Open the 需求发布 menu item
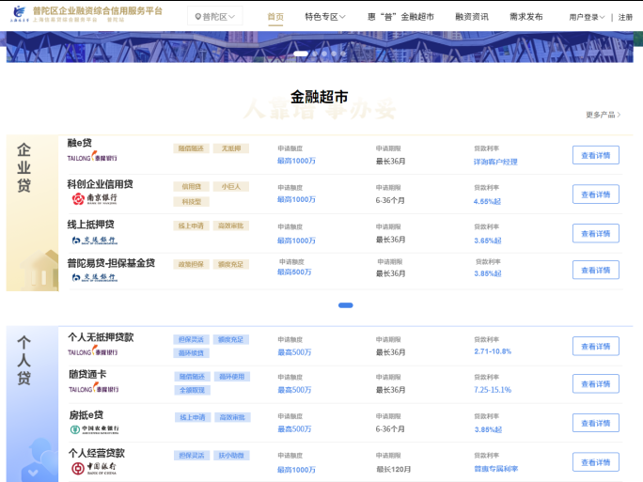Viewport: 643px width, 482px height. click(525, 17)
